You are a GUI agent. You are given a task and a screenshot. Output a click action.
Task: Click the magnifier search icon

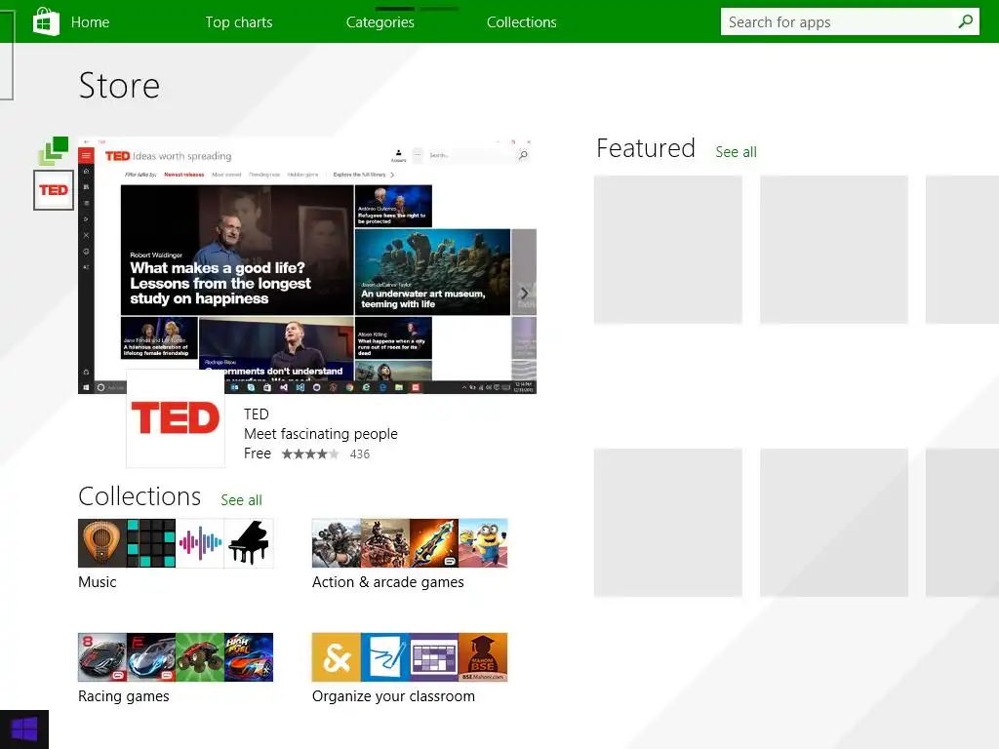click(965, 21)
